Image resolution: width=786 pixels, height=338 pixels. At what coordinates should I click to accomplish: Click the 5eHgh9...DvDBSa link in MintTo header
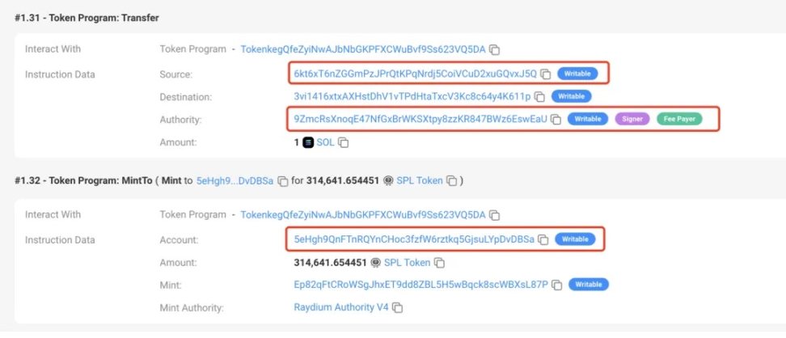235,180
